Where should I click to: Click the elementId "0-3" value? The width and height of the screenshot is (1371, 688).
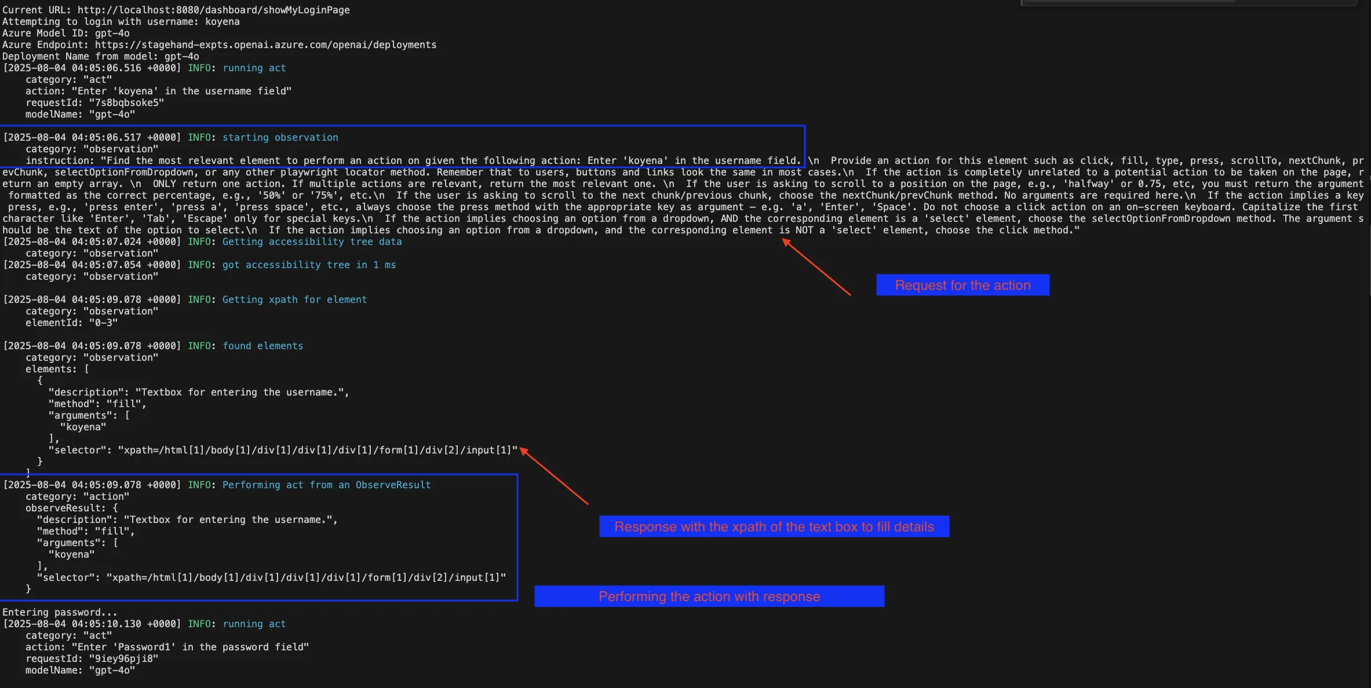(103, 323)
